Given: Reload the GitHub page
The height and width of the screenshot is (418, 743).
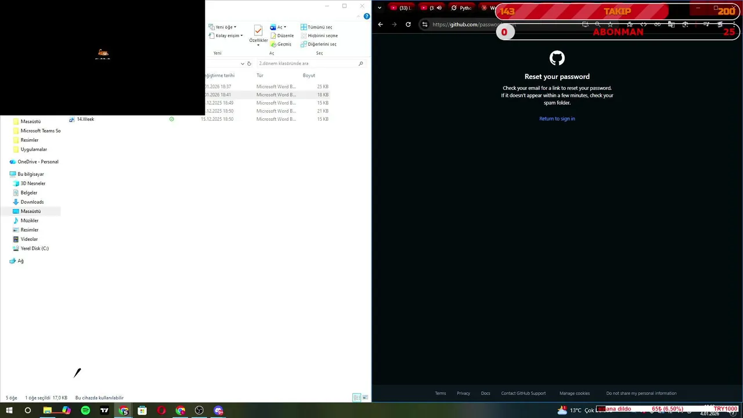Looking at the screenshot, I should 408,24.
